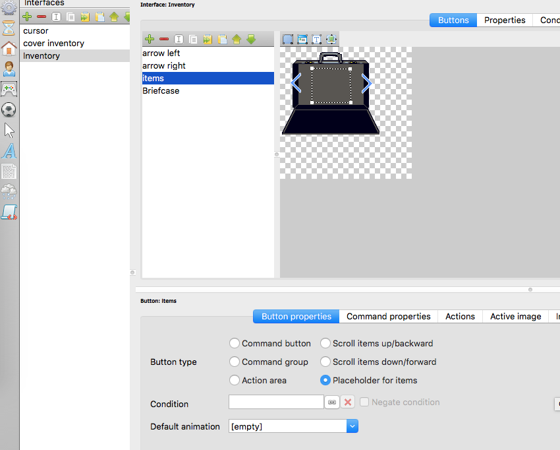Paste button from clipboard icon
This screenshot has height=450, width=560.
[222, 39]
